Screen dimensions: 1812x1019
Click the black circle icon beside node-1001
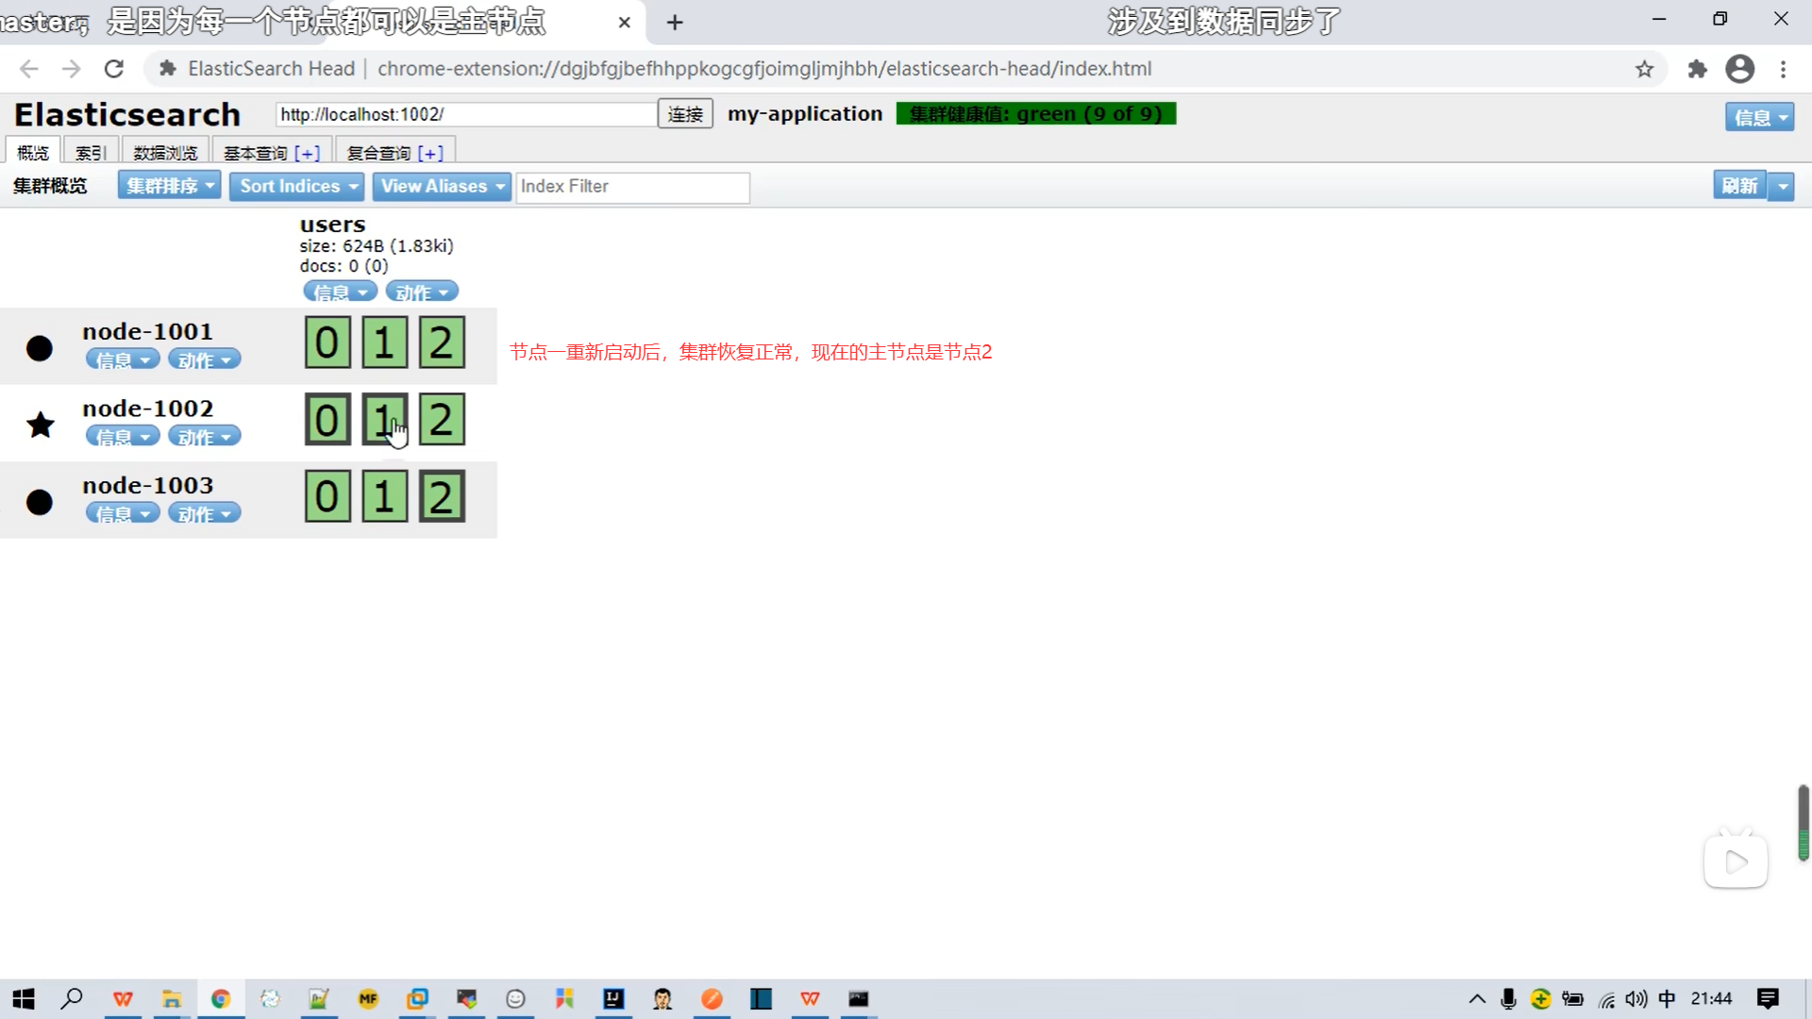click(x=40, y=348)
